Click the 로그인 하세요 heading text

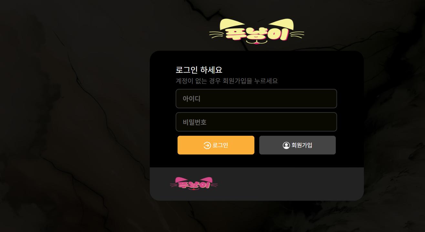coord(199,70)
